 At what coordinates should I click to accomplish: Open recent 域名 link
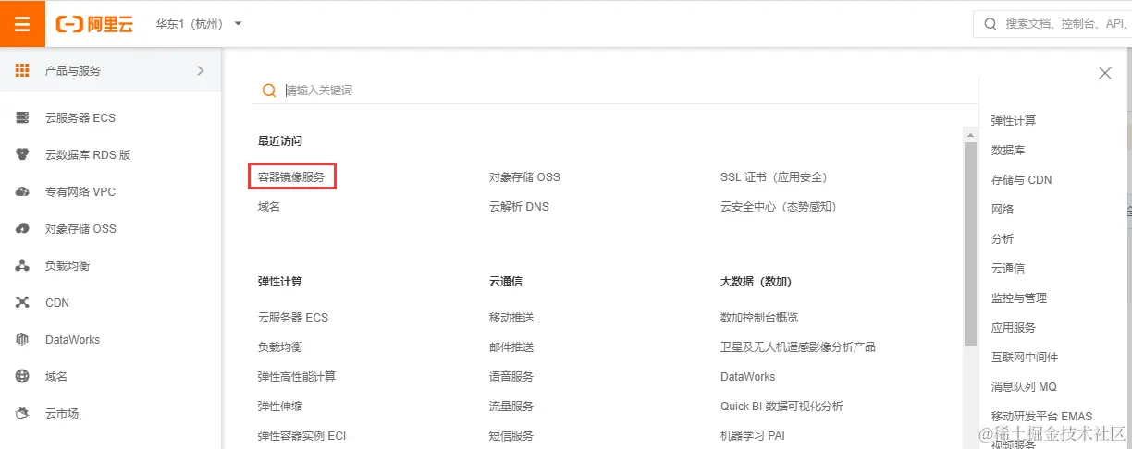point(269,206)
